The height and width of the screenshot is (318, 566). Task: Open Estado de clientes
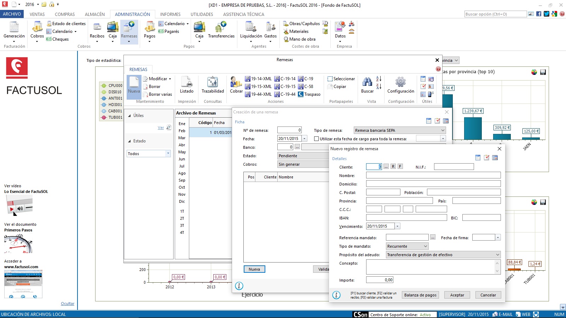click(x=66, y=24)
